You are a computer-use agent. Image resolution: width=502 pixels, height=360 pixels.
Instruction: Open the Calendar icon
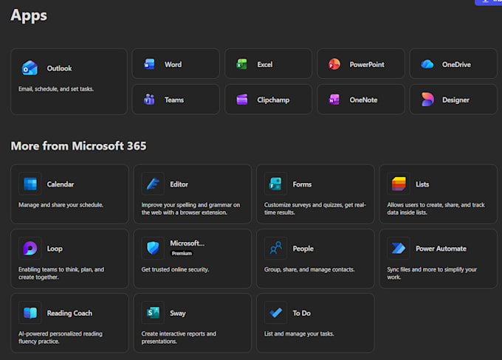coord(30,184)
